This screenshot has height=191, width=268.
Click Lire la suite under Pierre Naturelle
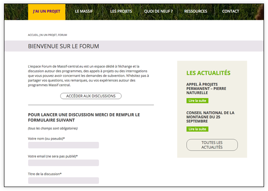point(197,101)
